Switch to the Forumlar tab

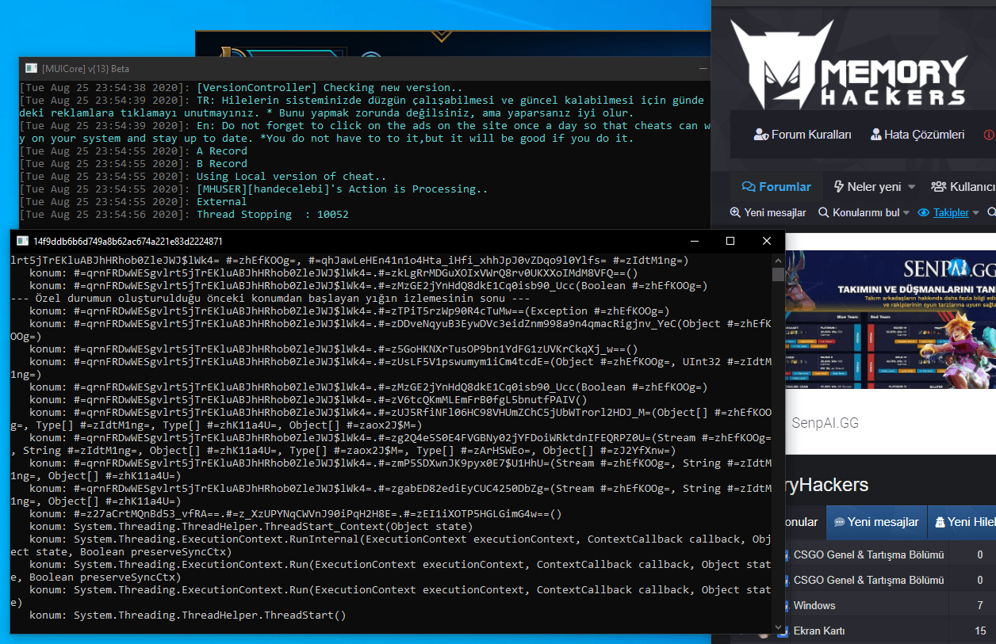tap(776, 187)
